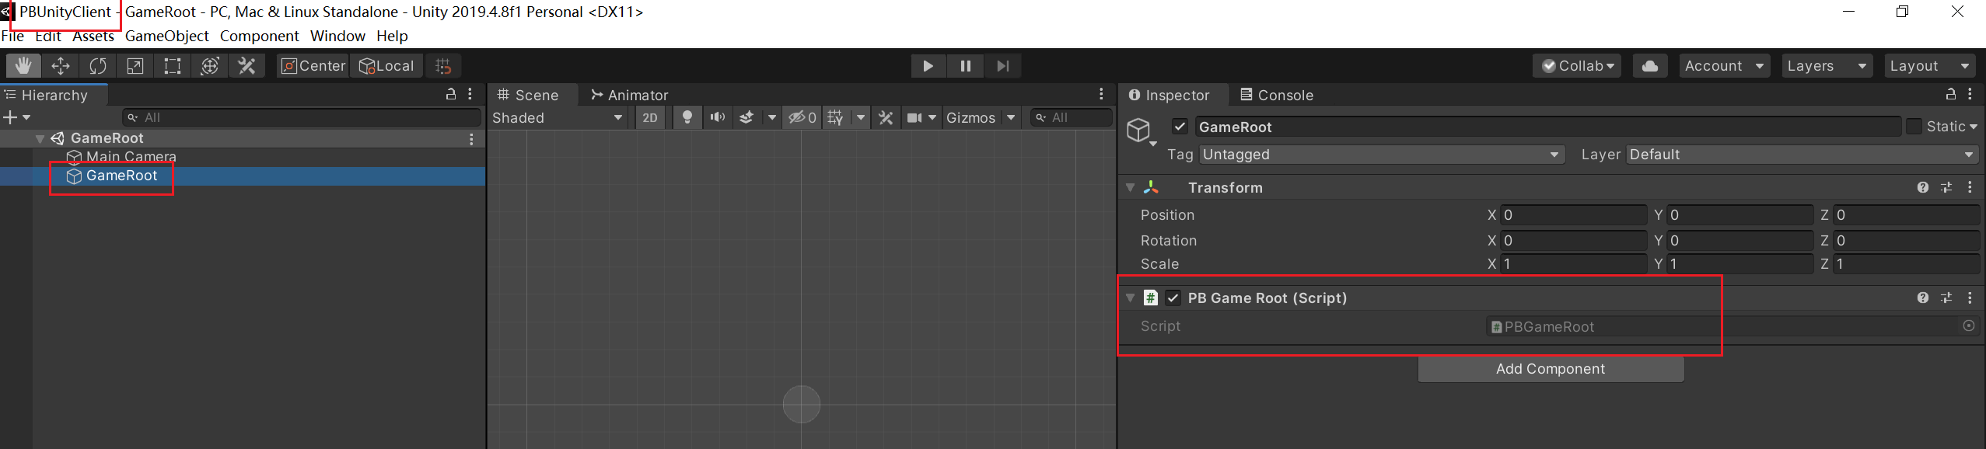
Task: Click the Play button
Action: pos(928,66)
